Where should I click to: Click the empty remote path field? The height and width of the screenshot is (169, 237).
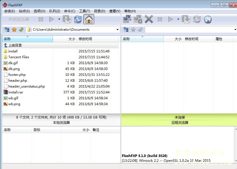pos(191,30)
